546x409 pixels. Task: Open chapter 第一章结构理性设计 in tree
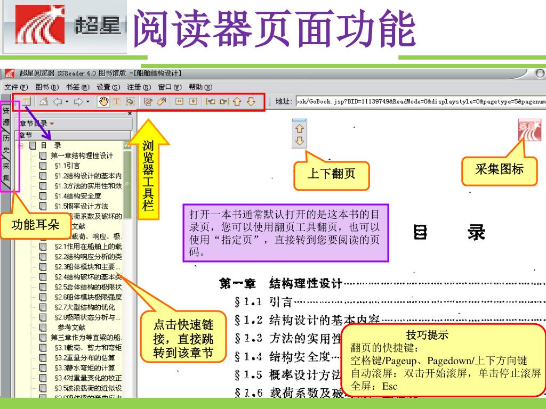(82, 156)
